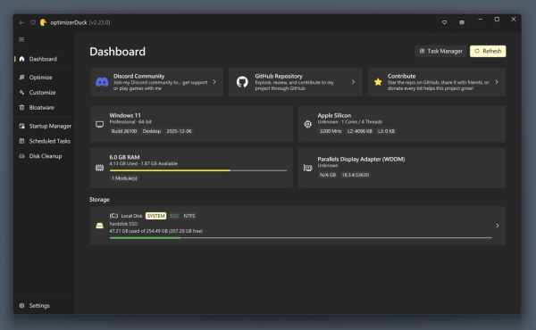
Task: Click the Optimize sidebar icon
Action: coord(21,77)
